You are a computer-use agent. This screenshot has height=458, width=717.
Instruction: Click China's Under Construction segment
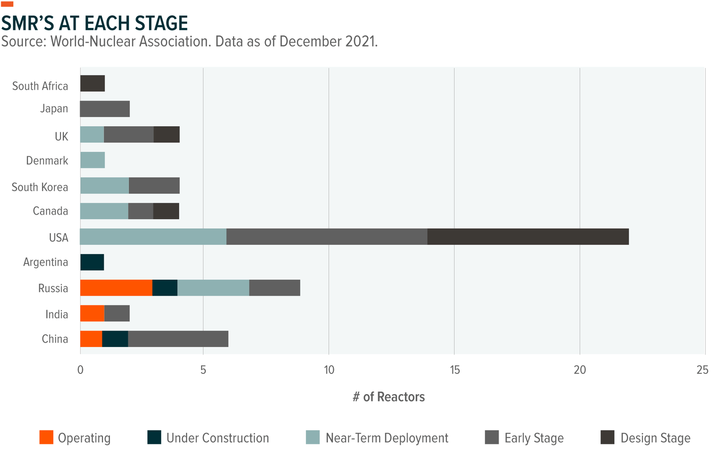(x=115, y=339)
